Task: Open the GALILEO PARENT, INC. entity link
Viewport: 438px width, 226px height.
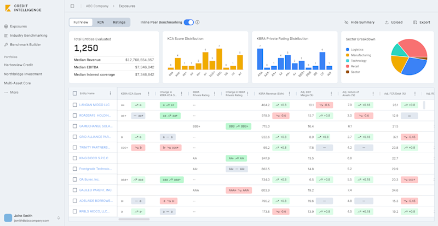Action: pyautogui.click(x=96, y=190)
